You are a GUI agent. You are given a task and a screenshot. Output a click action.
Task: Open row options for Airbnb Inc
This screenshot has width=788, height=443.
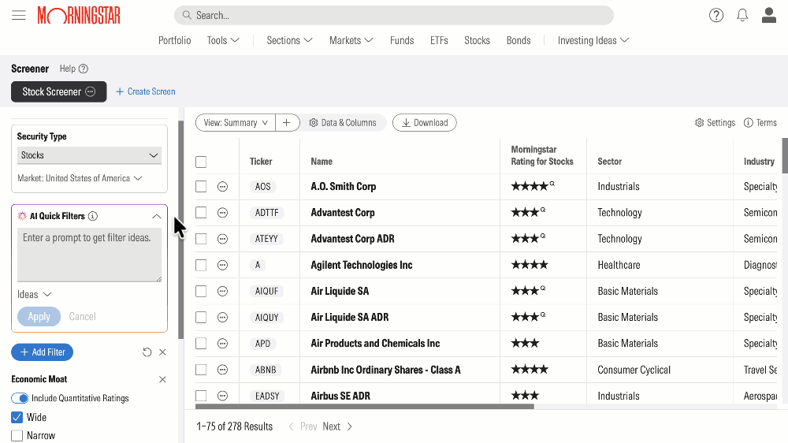point(223,370)
